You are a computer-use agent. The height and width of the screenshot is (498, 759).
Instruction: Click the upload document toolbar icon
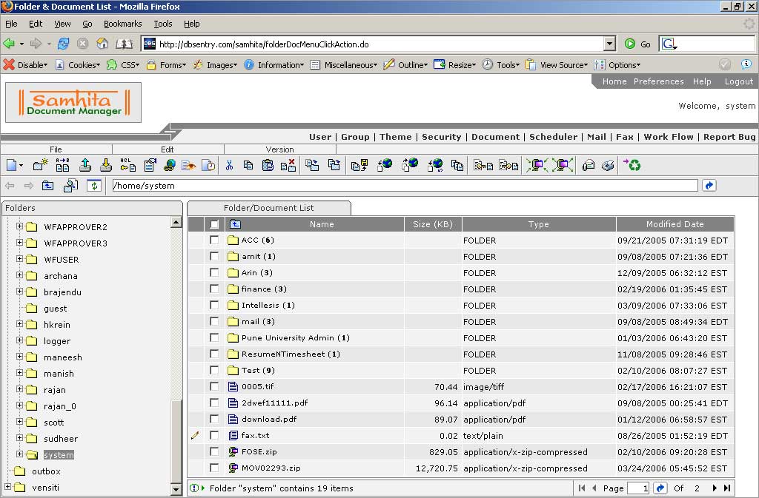click(x=85, y=165)
